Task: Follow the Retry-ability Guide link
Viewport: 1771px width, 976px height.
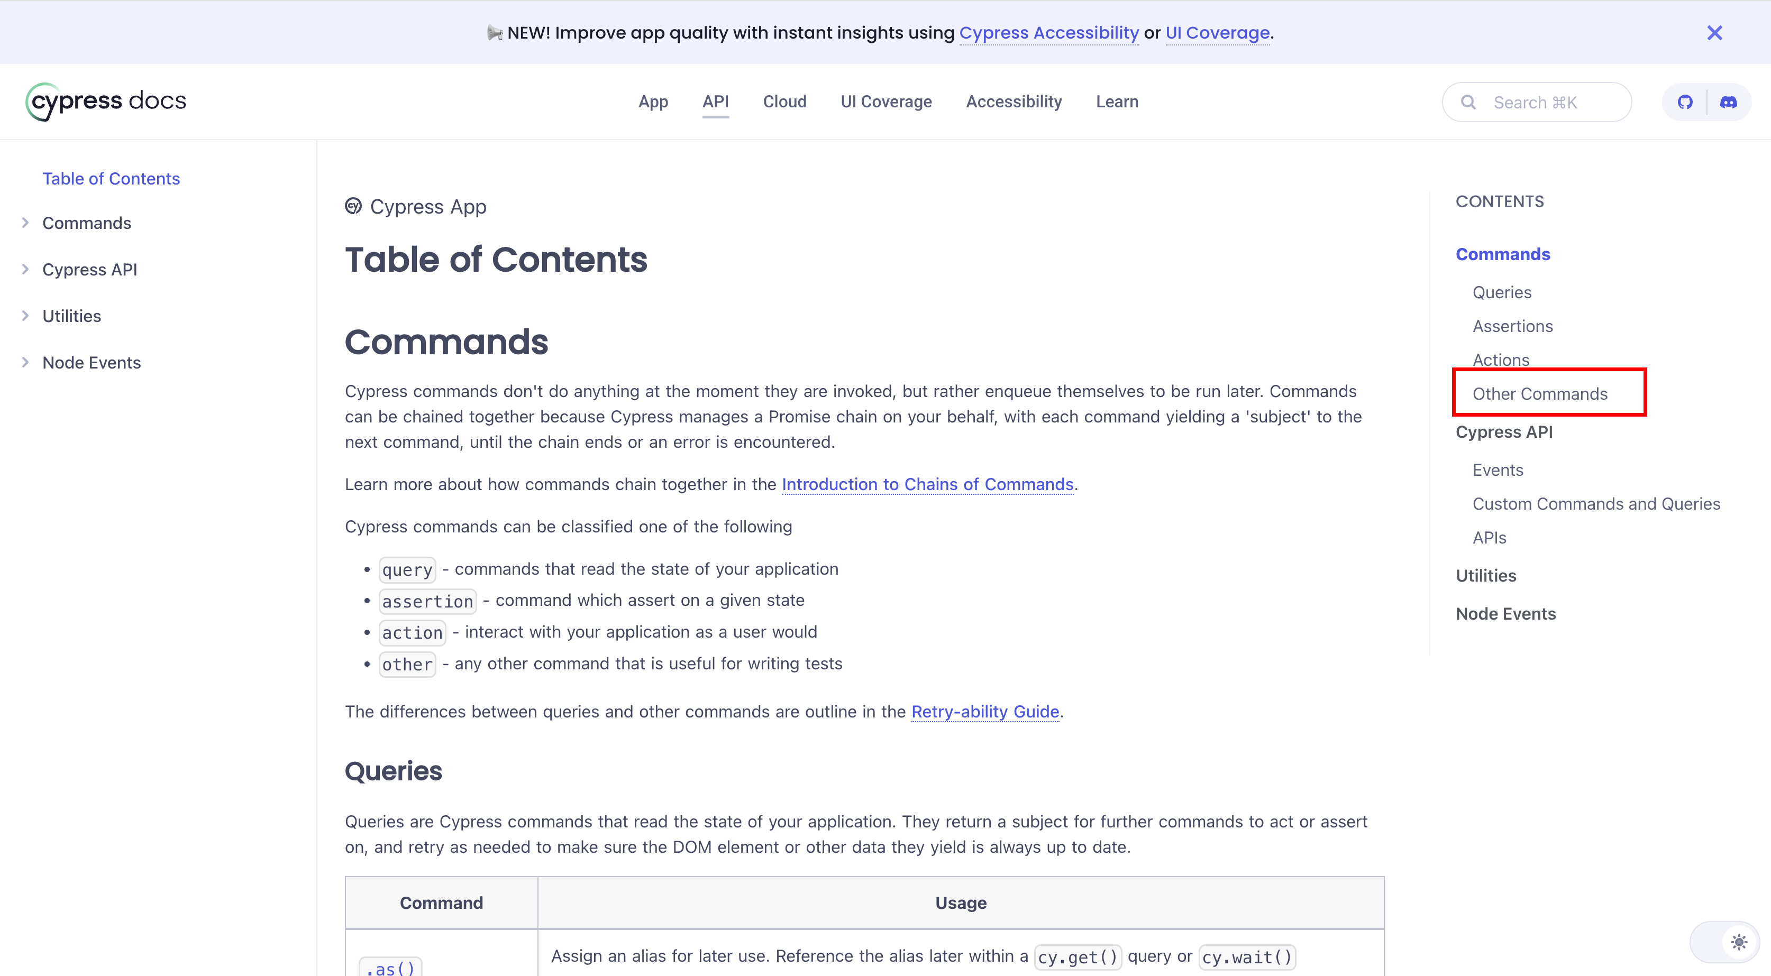Action: [984, 712]
